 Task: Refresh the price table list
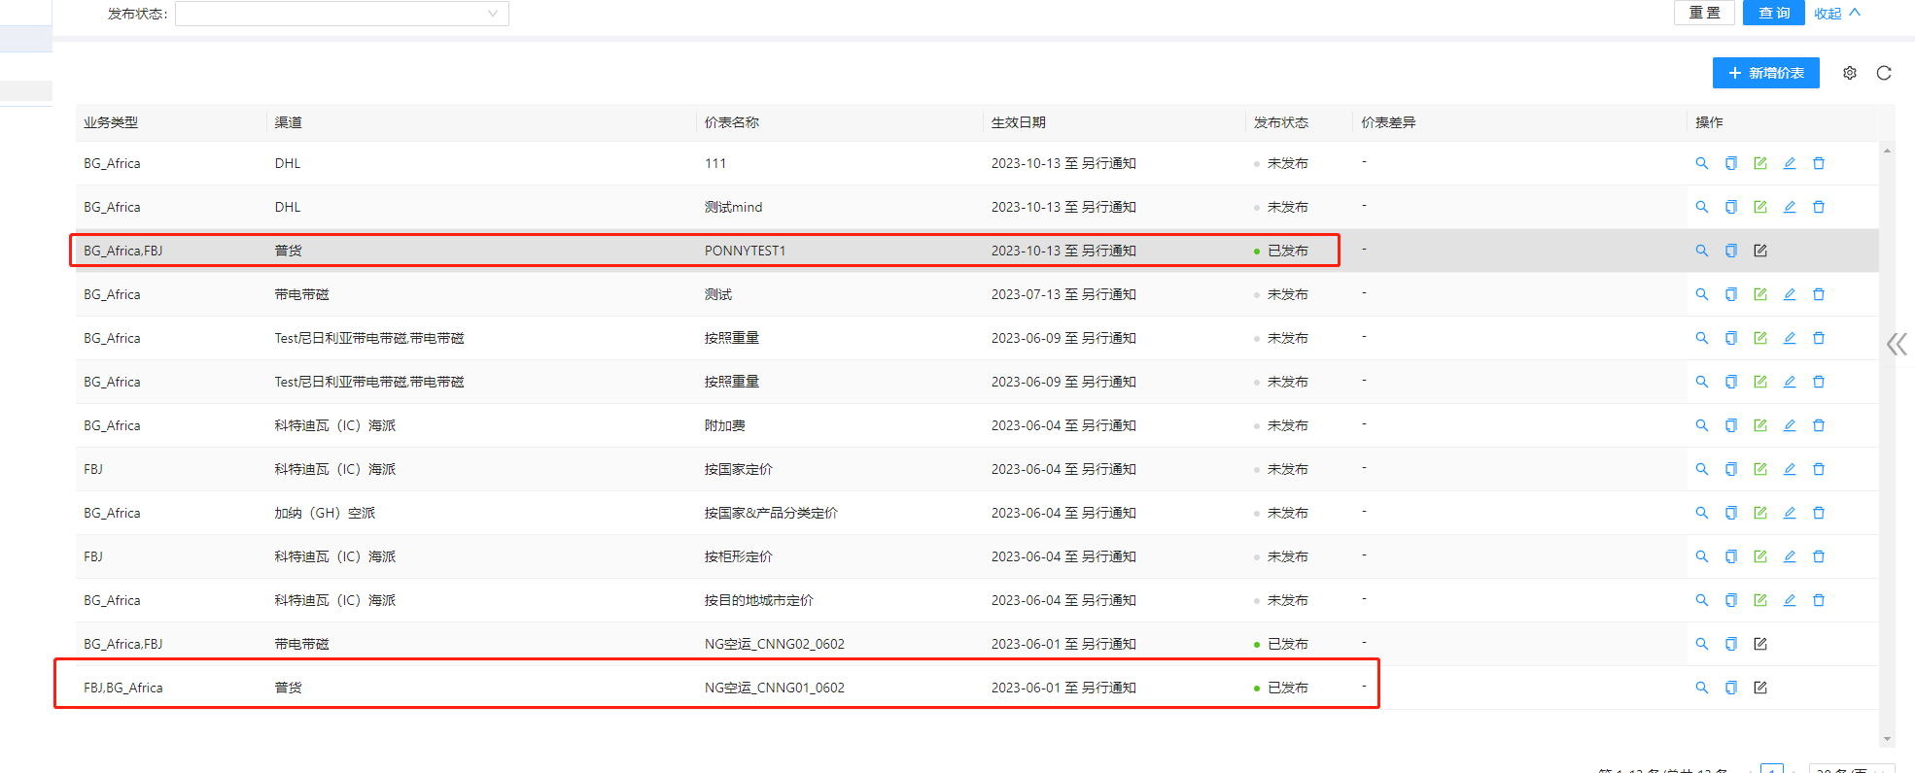click(x=1883, y=73)
